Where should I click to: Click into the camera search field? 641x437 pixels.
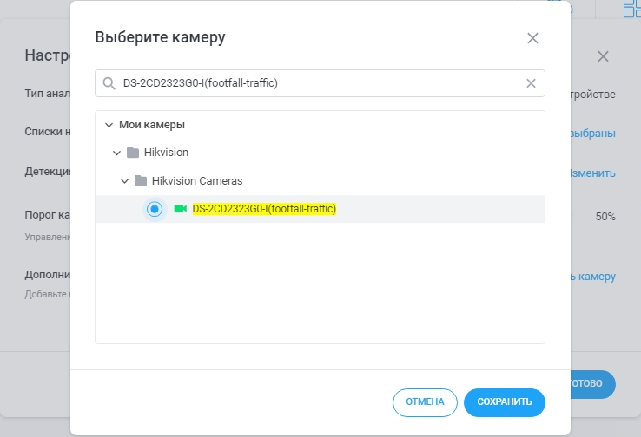point(313,83)
